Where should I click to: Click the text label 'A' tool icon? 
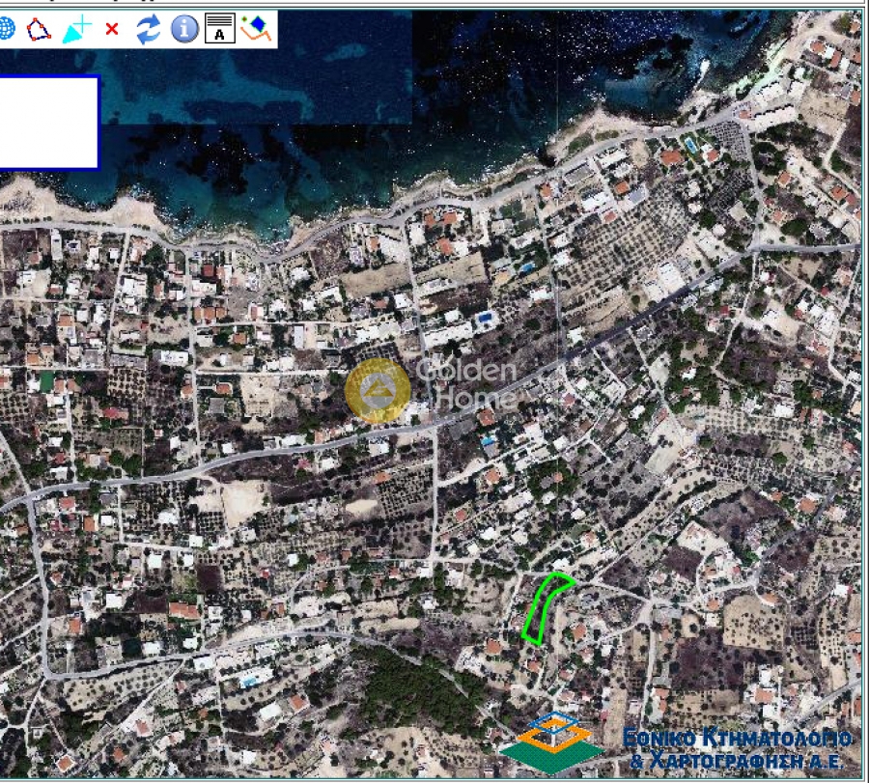(219, 30)
